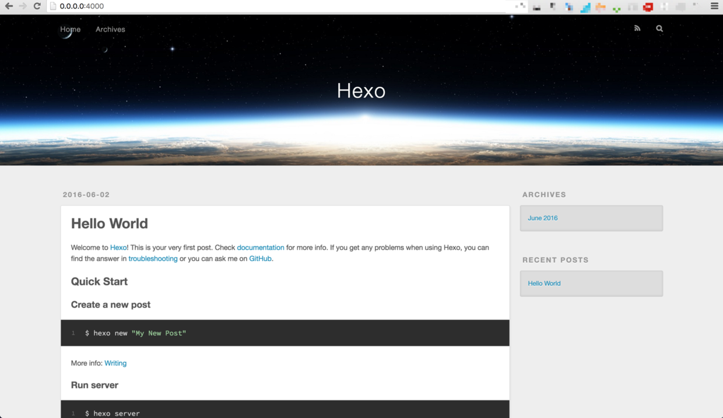Click the RSS feed icon
This screenshot has height=418, width=723.
point(637,29)
